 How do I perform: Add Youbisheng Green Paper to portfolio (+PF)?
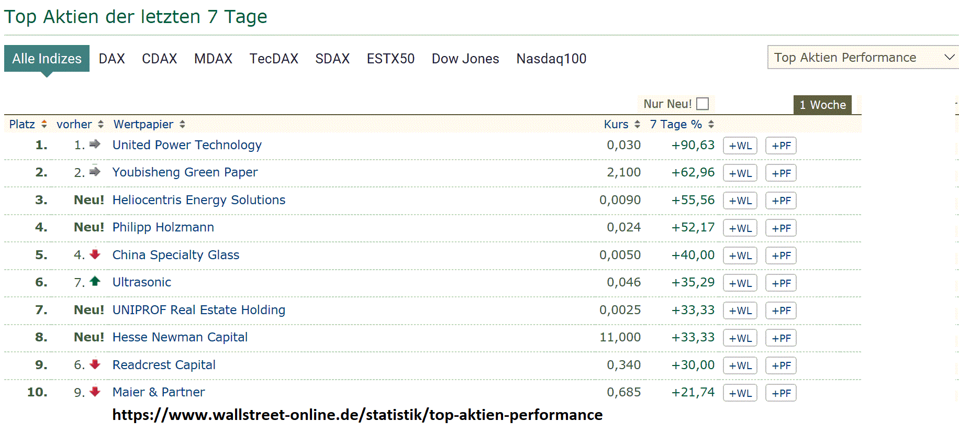click(780, 173)
